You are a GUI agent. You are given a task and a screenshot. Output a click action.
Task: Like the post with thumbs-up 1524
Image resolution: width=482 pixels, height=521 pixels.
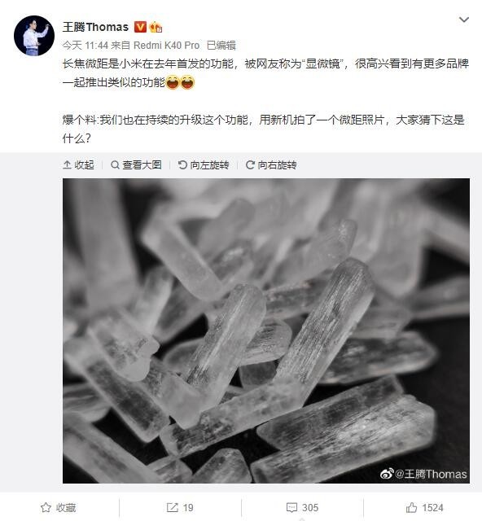pos(424,507)
